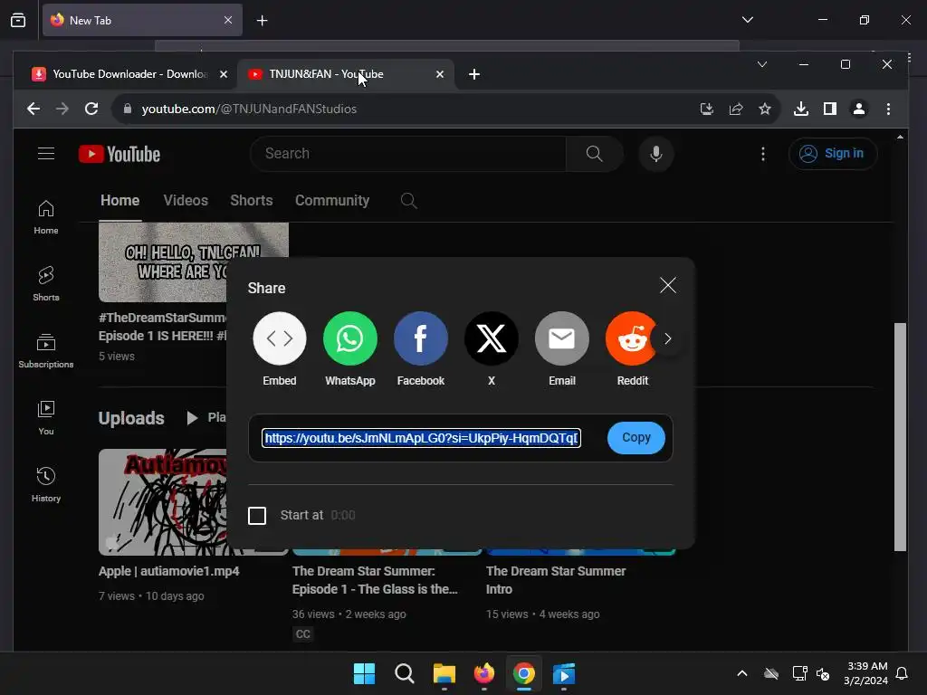The width and height of the screenshot is (927, 695).
Task: Search with your voice microphone
Action: tap(656, 154)
